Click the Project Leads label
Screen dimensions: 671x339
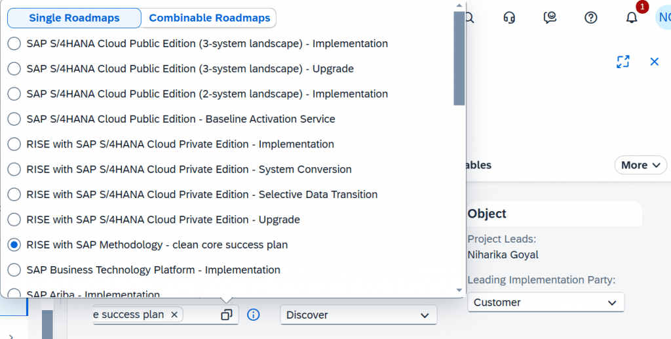click(501, 239)
